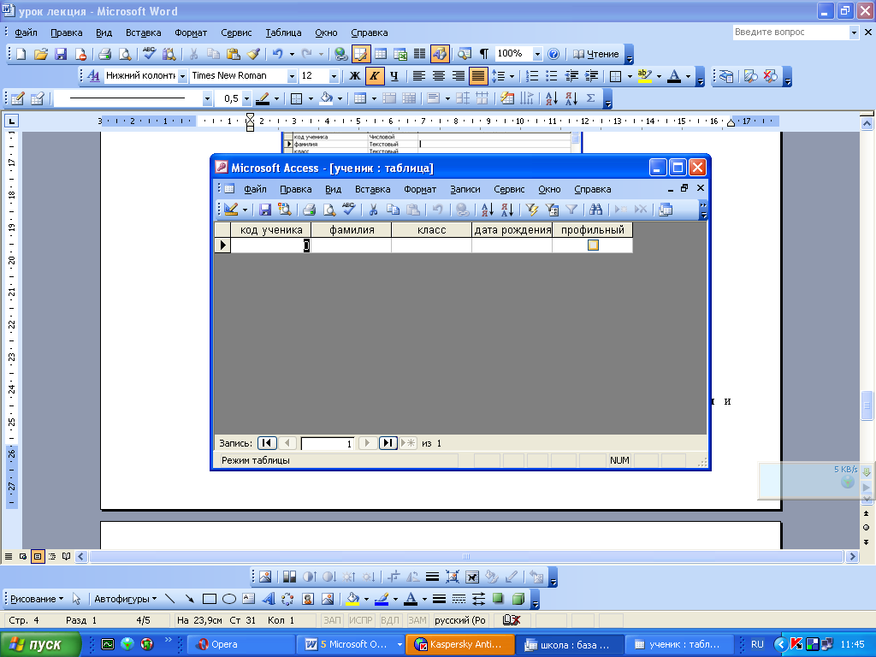Select the Rectangle drawing tool

point(210,599)
